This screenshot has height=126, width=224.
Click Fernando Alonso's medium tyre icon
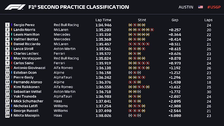point(139,82)
